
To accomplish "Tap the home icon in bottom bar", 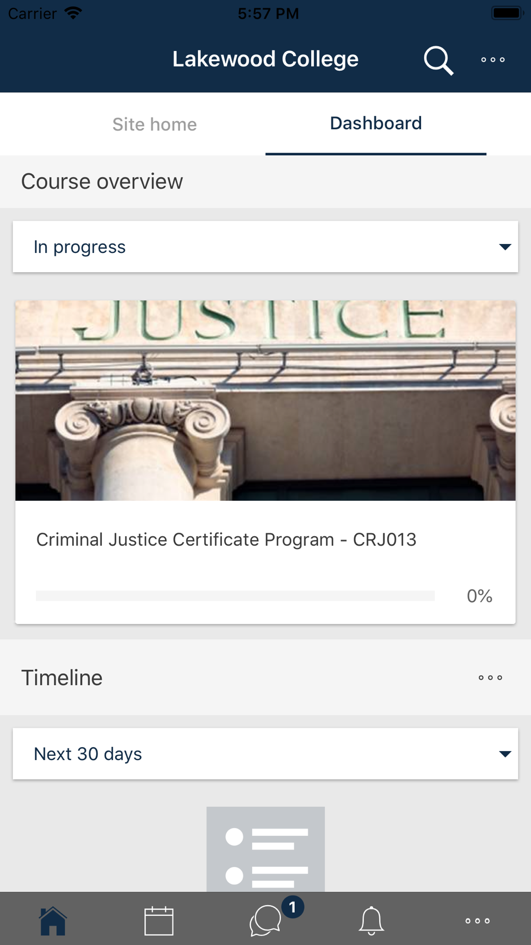I will pyautogui.click(x=53, y=921).
